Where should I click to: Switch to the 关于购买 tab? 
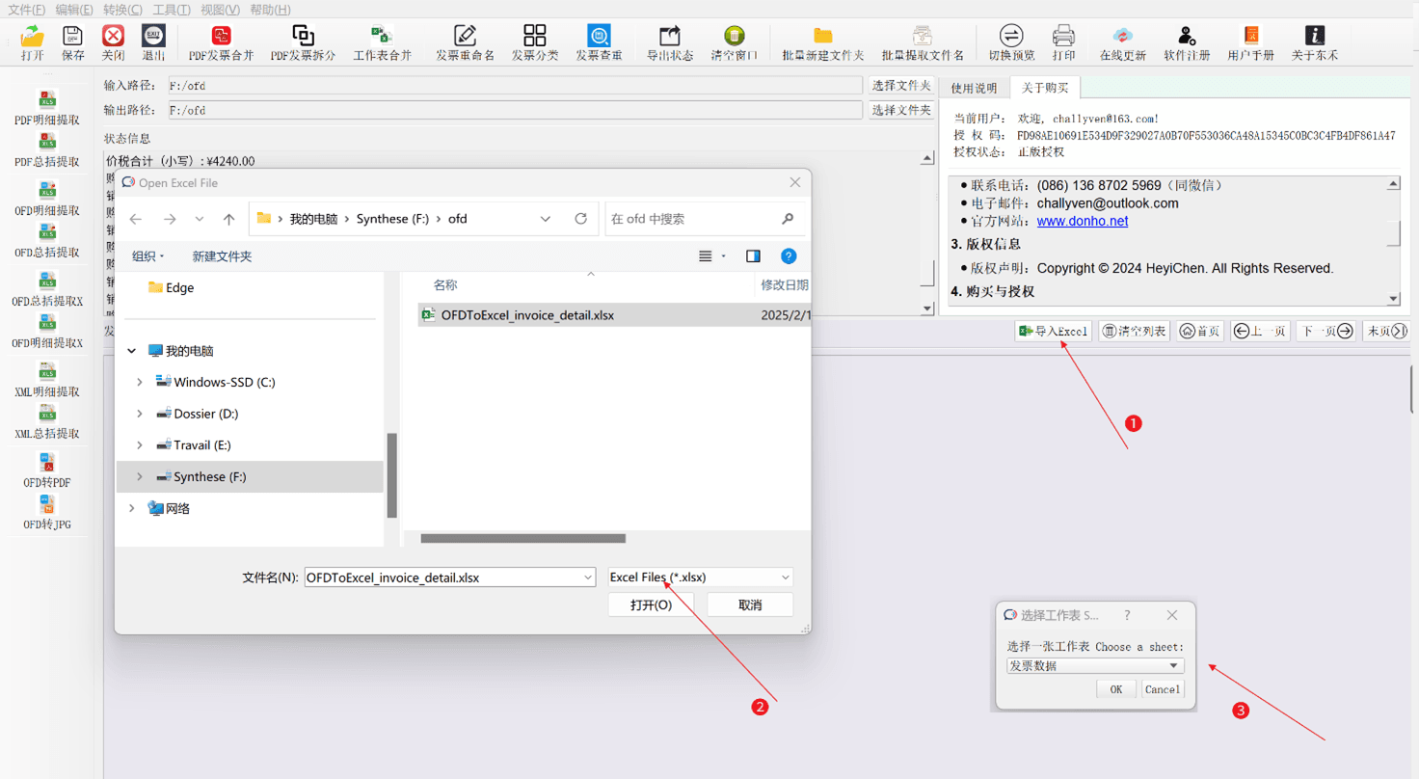point(1045,88)
